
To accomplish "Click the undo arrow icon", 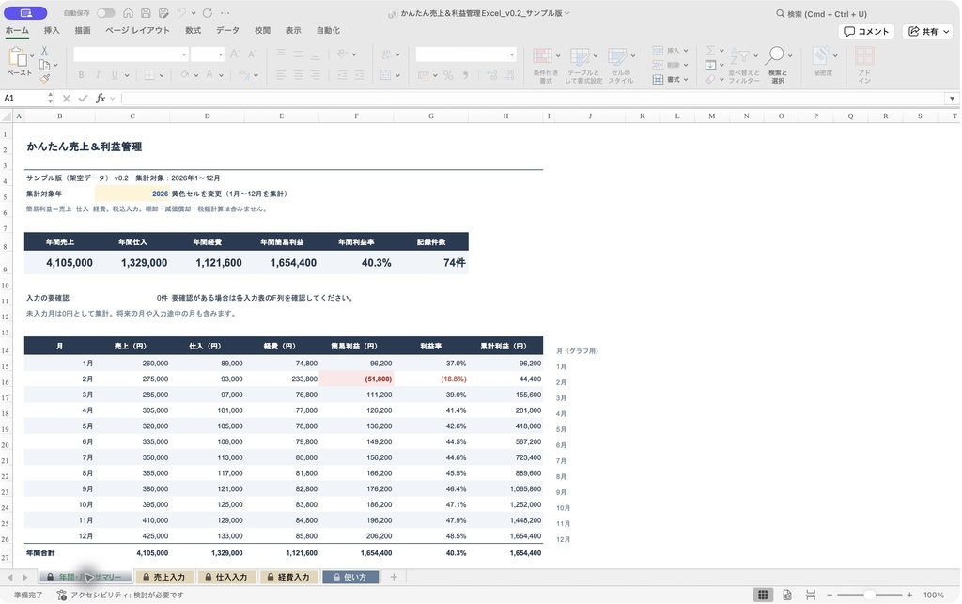I will pyautogui.click(x=181, y=13).
